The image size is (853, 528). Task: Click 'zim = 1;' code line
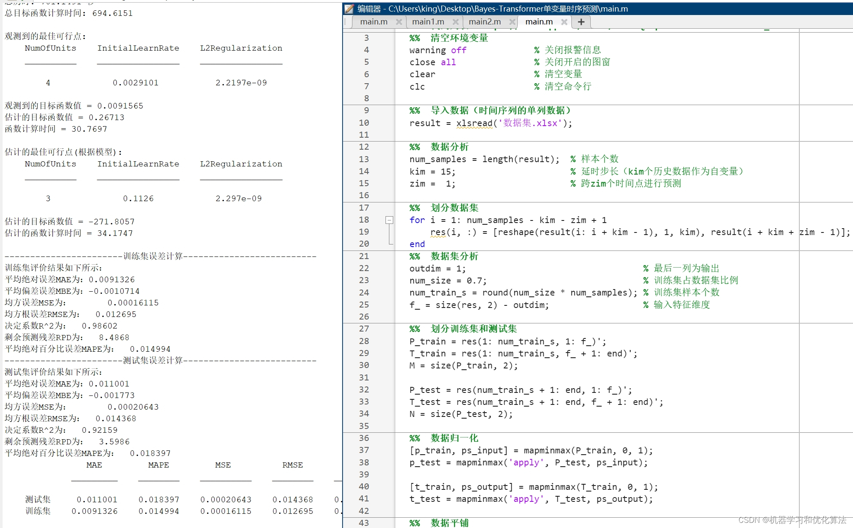click(x=432, y=184)
